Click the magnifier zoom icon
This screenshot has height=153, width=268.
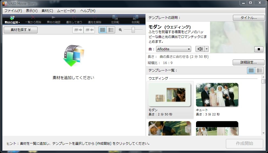(x=120, y=30)
